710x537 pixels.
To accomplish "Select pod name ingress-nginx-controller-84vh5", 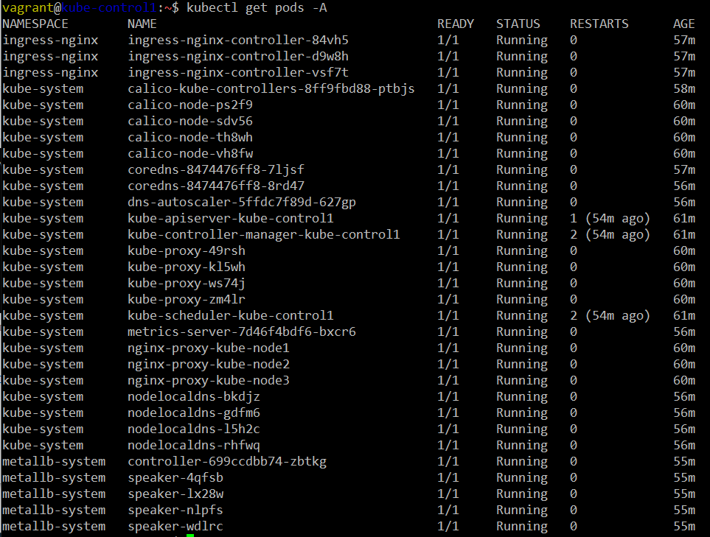I will pyautogui.click(x=238, y=41).
